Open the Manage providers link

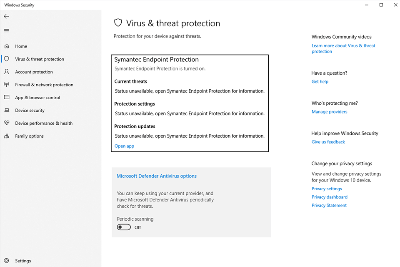[329, 112]
